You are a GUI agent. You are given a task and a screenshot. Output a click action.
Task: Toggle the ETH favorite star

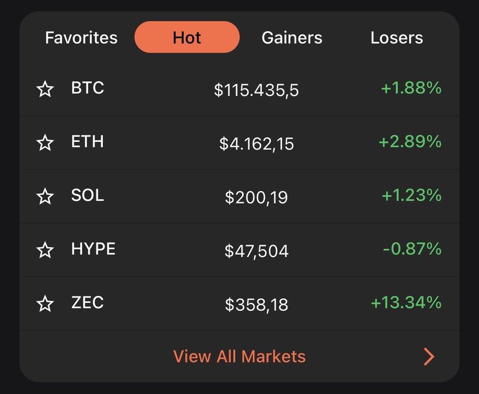pos(45,143)
